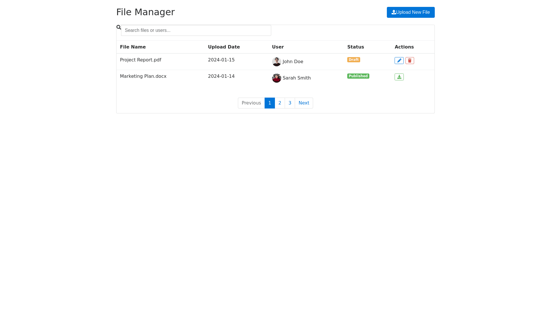Image resolution: width=551 pixels, height=310 pixels.
Task: Select the active page 1 button
Action: click(269, 103)
